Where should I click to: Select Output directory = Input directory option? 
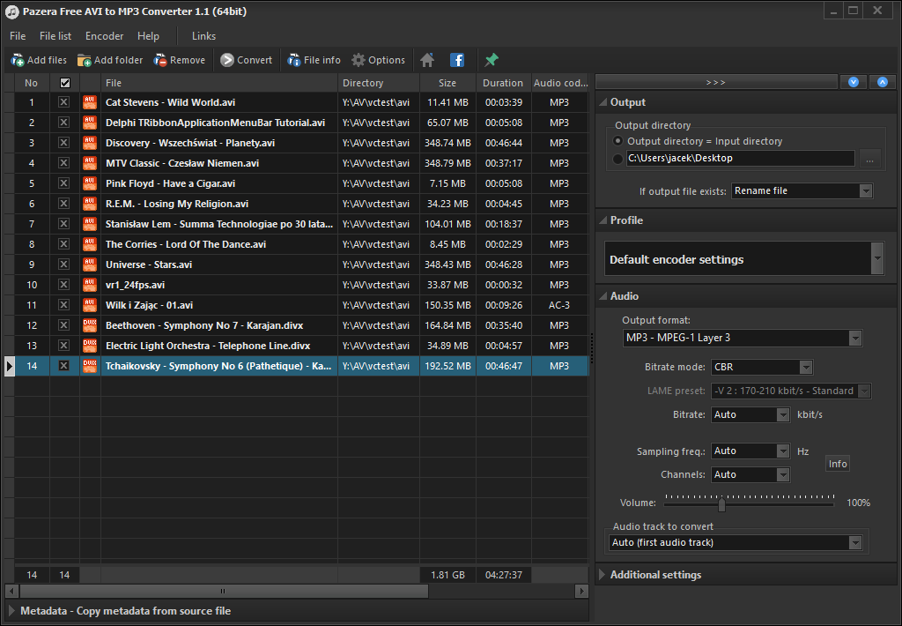tap(618, 140)
